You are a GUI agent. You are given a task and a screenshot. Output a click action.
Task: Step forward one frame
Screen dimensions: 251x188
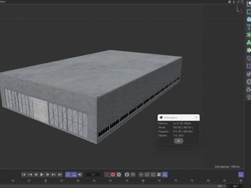point(48,174)
